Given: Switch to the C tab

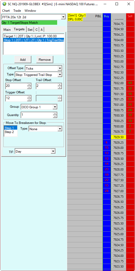Looking at the screenshot, I should coord(37,29).
